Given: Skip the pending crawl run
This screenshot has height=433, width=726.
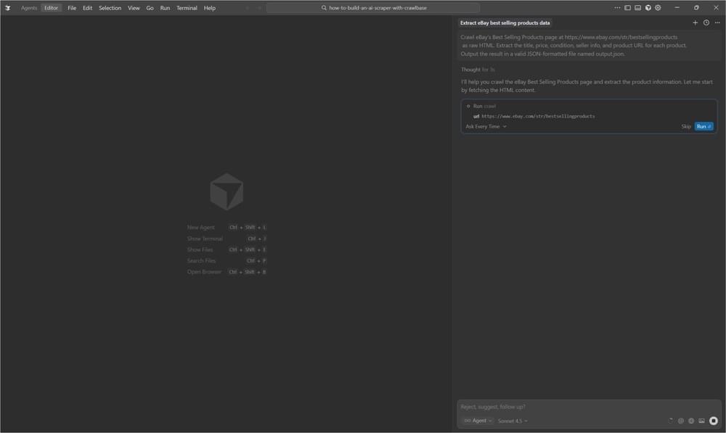Looking at the screenshot, I should (x=685, y=126).
